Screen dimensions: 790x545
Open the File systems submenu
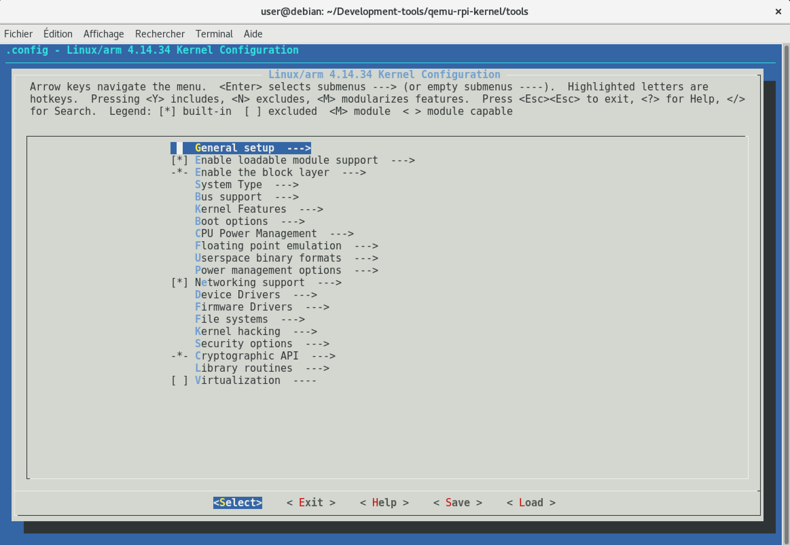tap(250, 319)
